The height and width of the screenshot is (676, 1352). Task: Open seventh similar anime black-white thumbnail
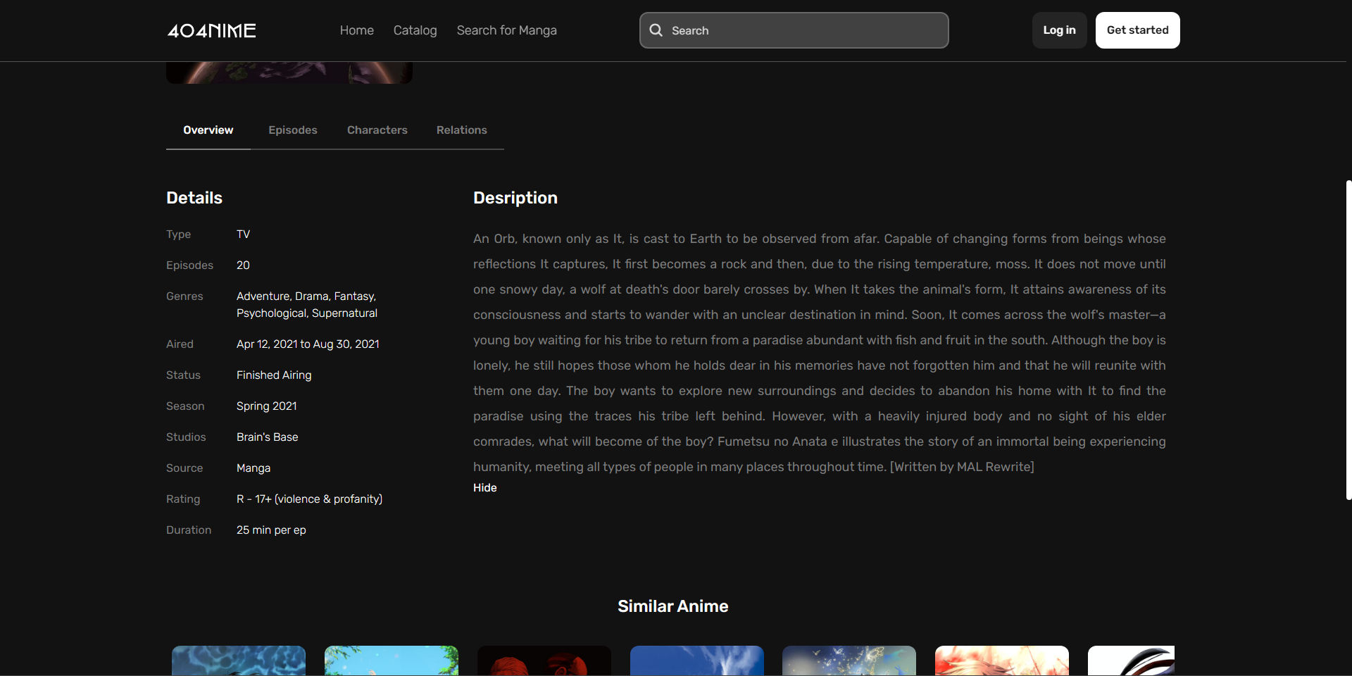pos(1131,661)
